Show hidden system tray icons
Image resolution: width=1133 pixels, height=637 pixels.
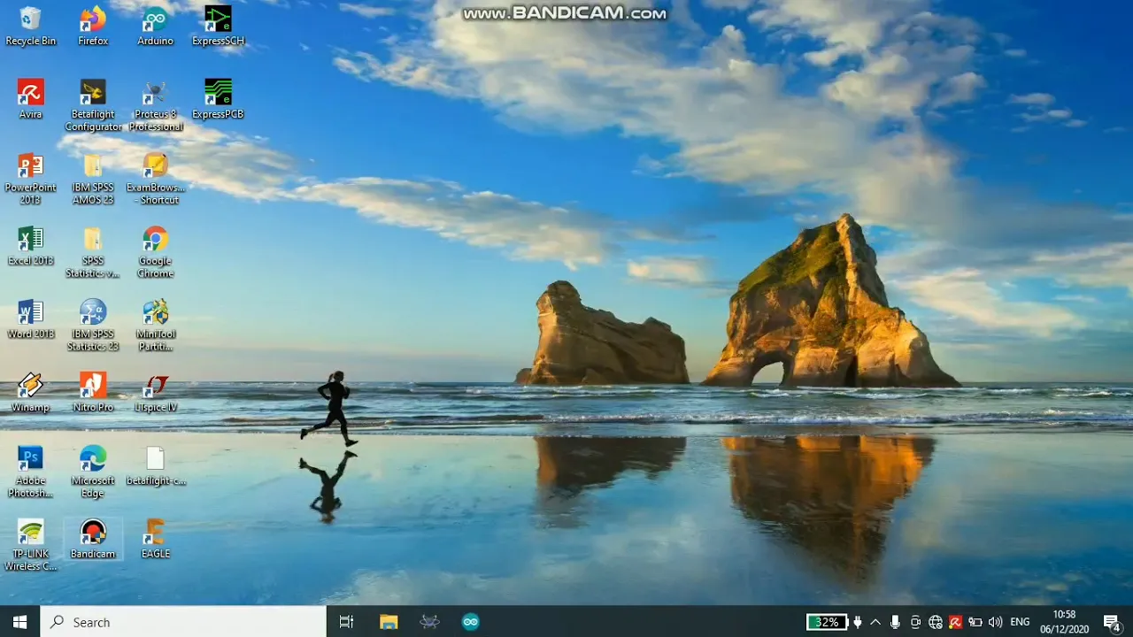(x=875, y=622)
